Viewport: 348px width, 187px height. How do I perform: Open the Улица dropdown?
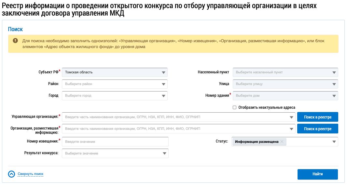click(x=285, y=84)
